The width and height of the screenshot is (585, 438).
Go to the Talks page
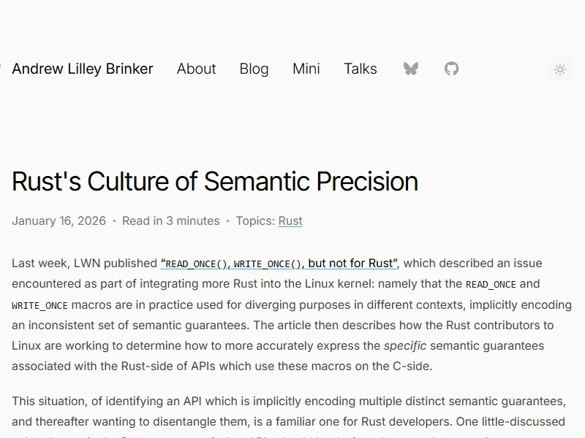[361, 69]
